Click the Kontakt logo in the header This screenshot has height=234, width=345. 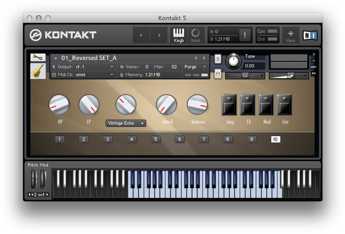63,35
